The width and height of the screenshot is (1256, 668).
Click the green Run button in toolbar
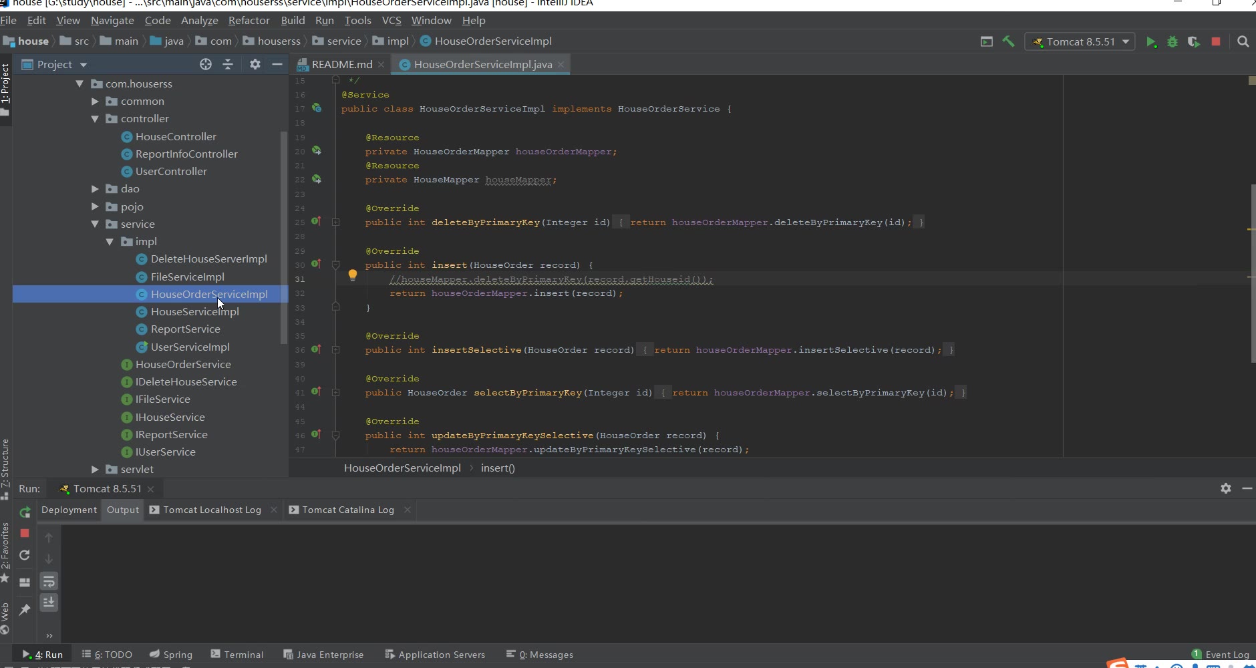1151,42
